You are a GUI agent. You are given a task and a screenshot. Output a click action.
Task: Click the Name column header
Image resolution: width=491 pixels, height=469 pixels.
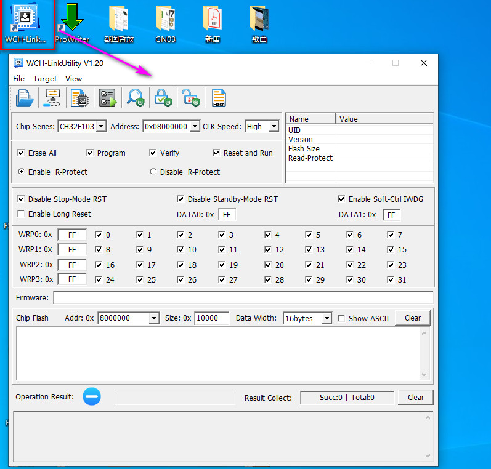tap(310, 119)
